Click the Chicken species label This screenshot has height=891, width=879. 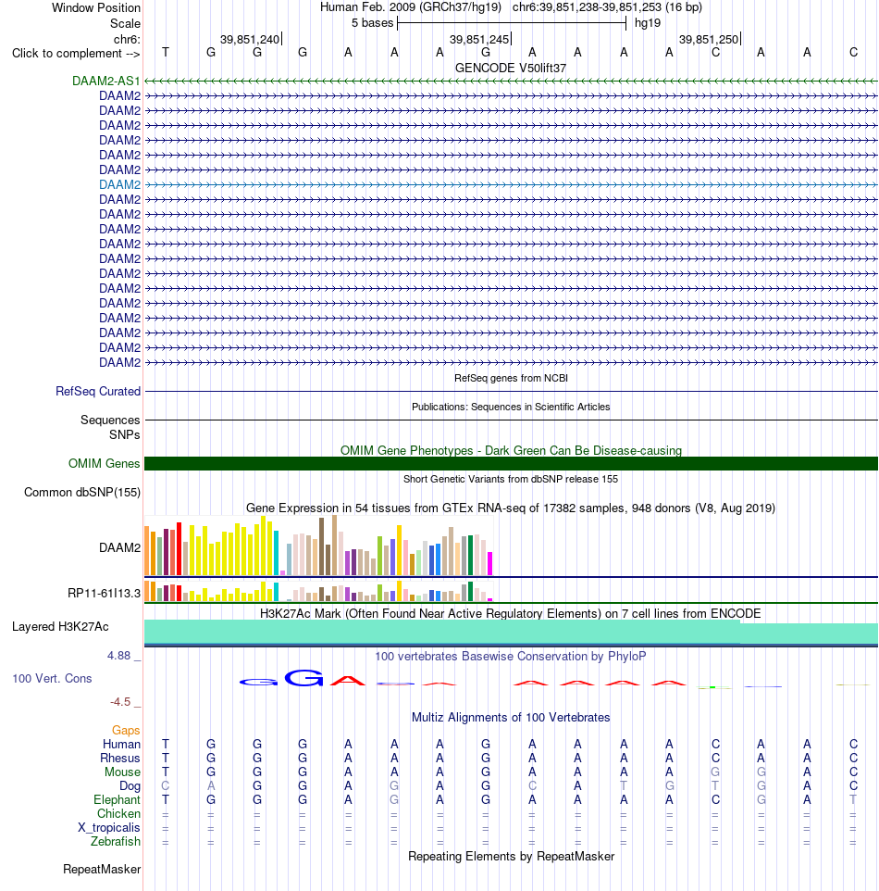click(x=118, y=814)
